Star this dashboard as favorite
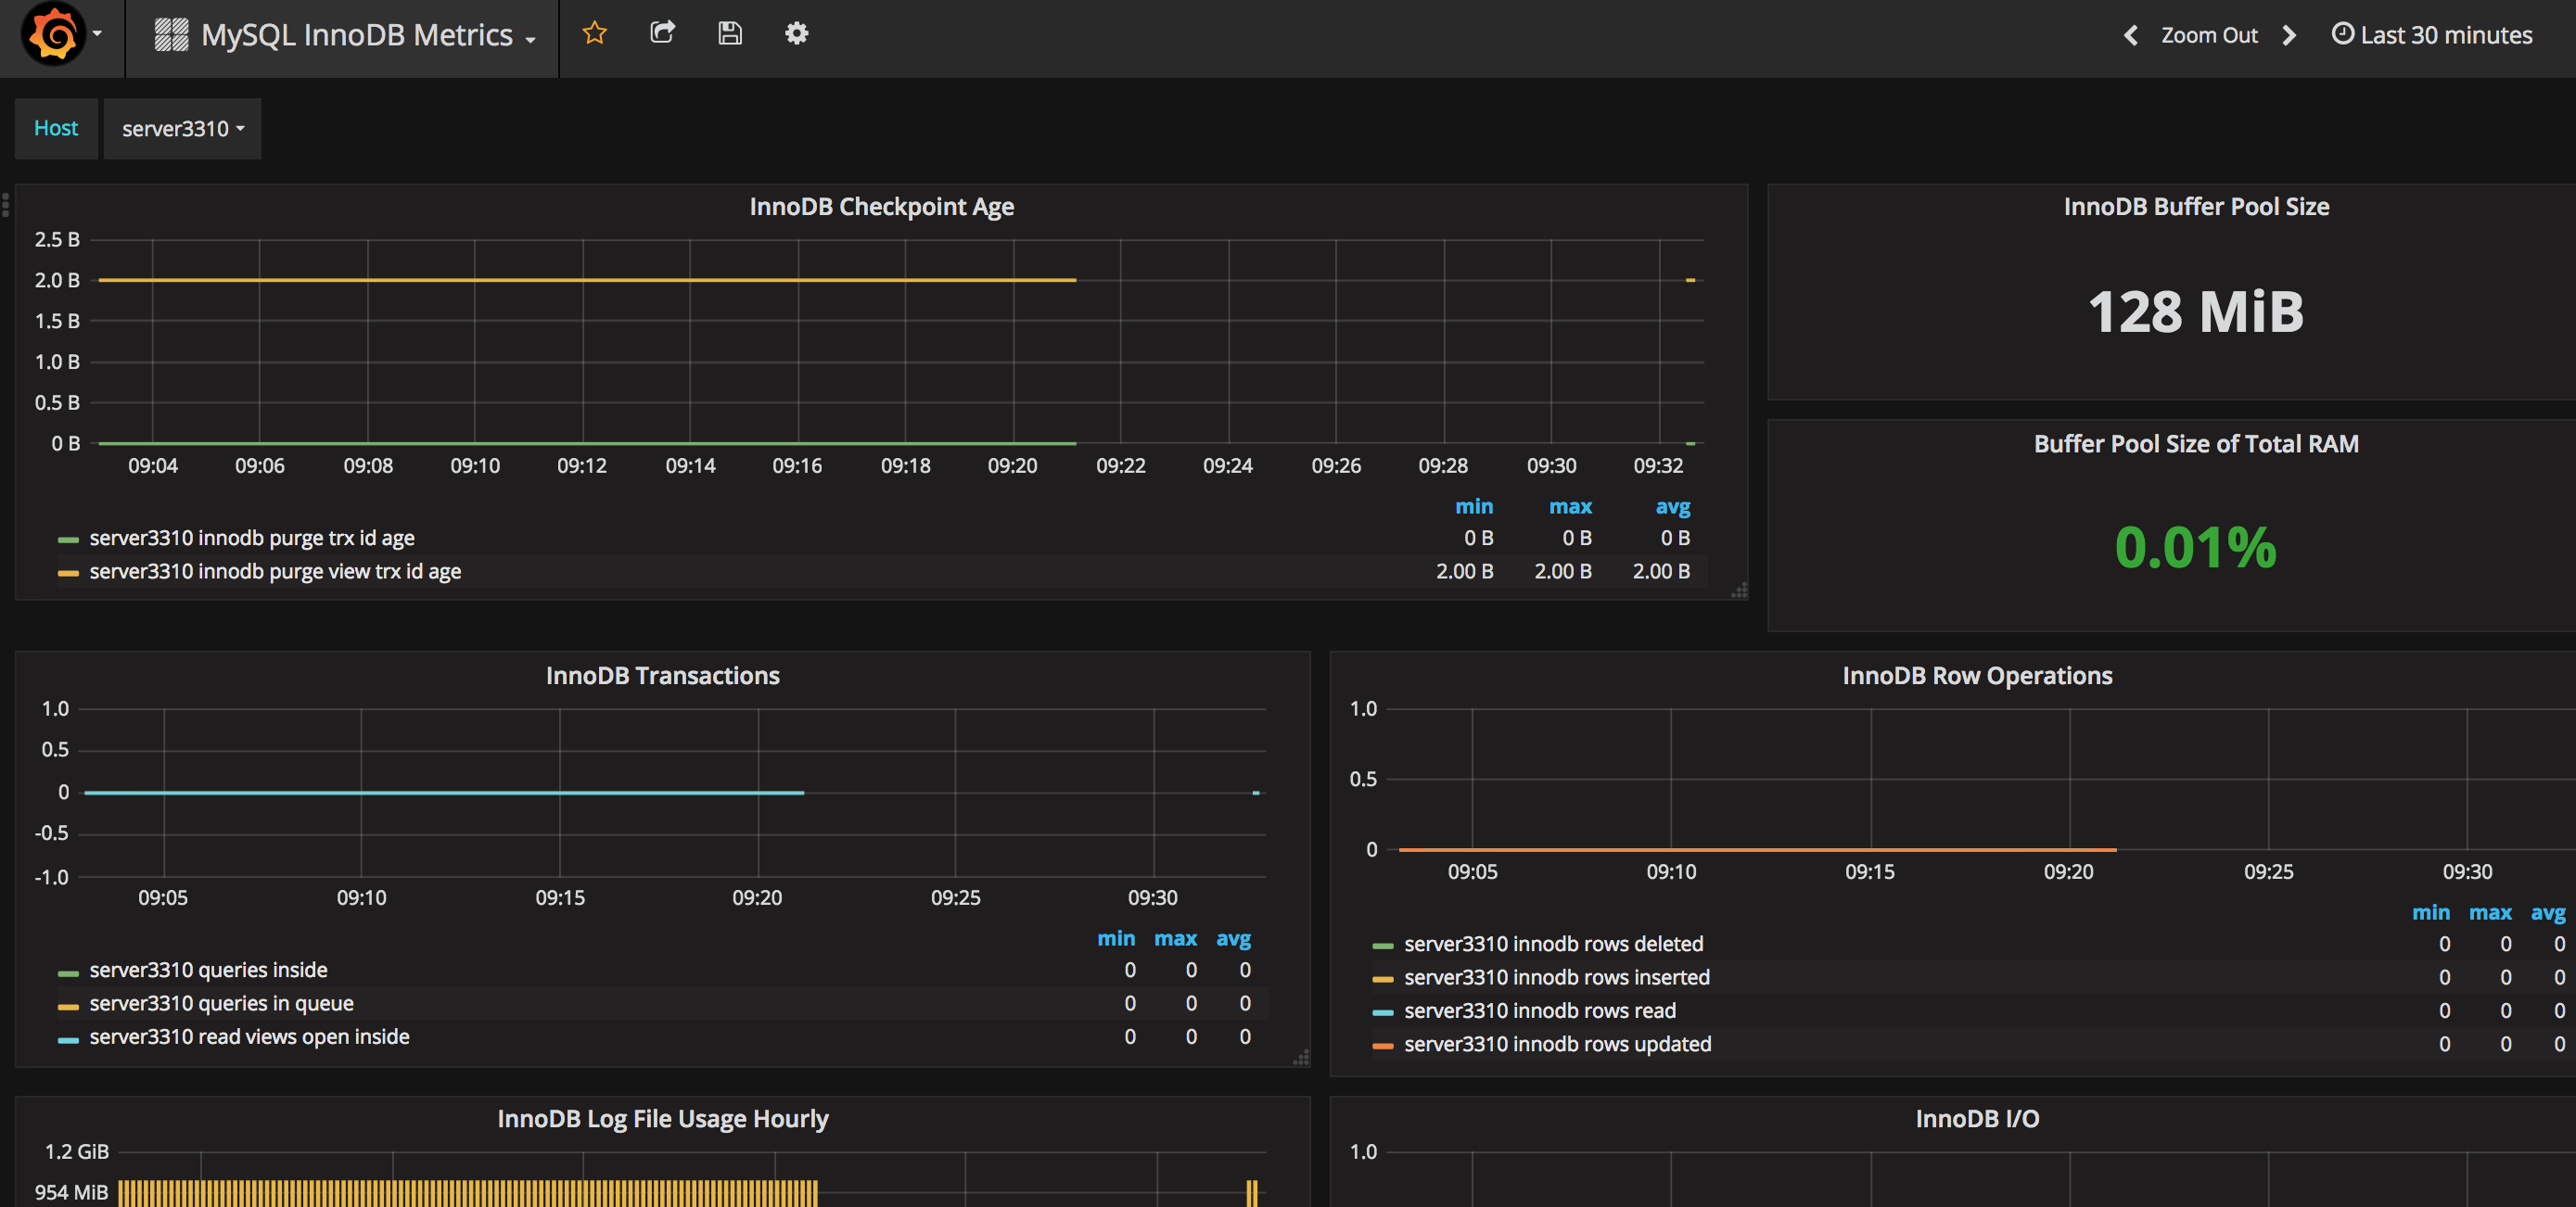This screenshot has width=2576, height=1207. (594, 33)
